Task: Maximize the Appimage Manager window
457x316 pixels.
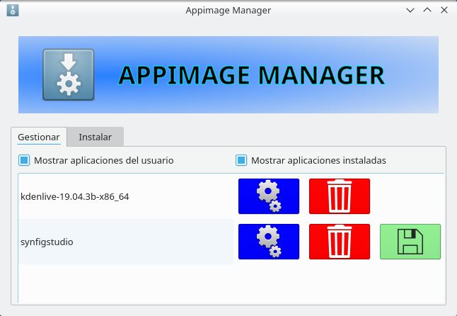Action: coord(427,11)
